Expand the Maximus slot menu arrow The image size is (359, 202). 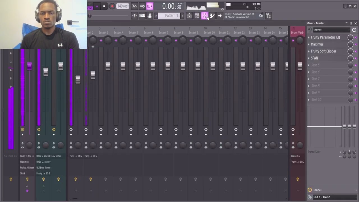tap(309, 44)
